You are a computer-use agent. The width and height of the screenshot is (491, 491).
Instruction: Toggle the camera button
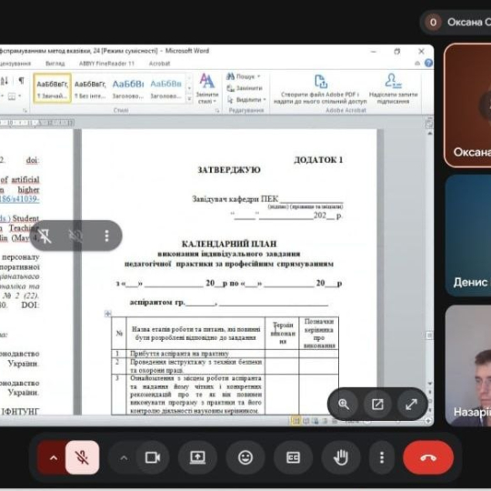(x=153, y=457)
